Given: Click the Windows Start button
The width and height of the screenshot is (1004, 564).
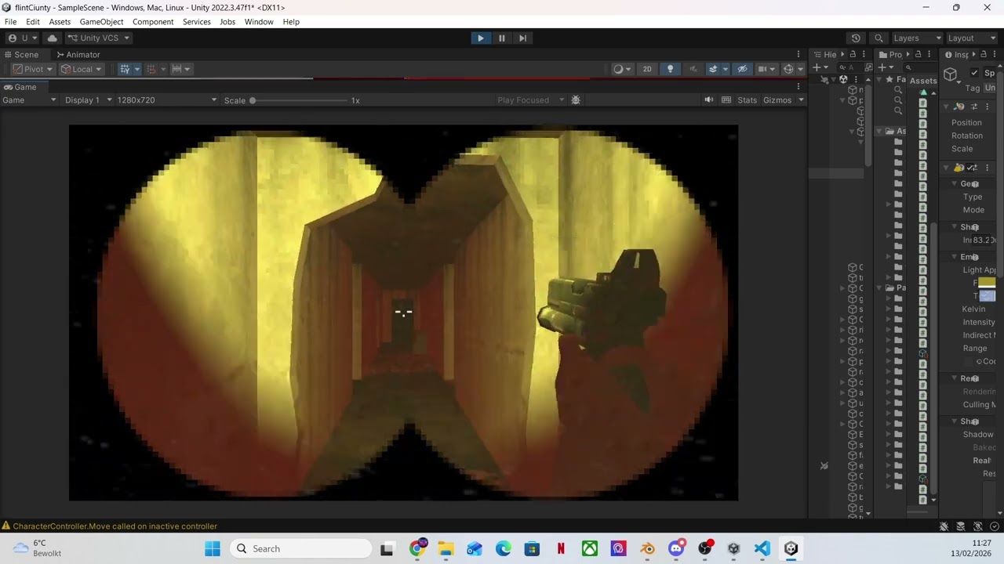Looking at the screenshot, I should [213, 549].
